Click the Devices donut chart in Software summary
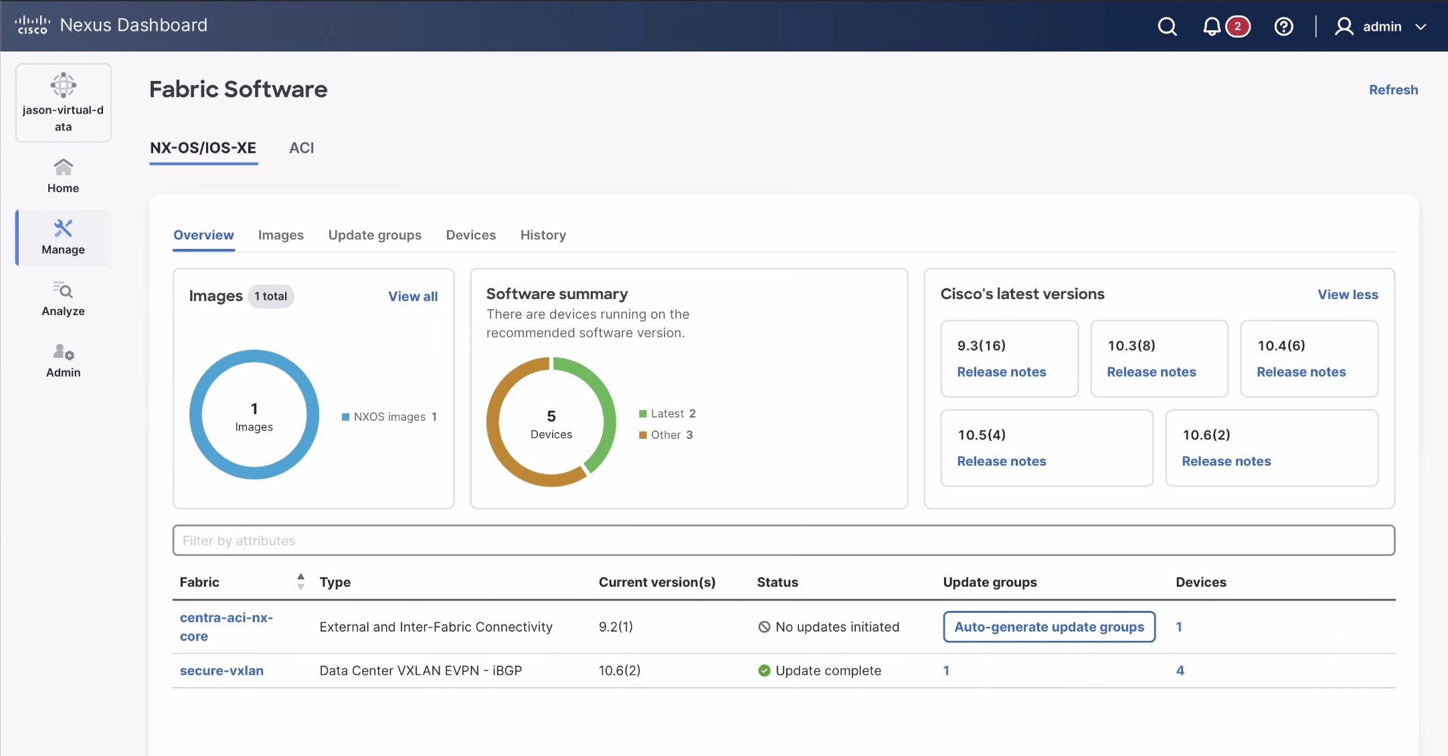This screenshot has width=1448, height=756. (550, 421)
